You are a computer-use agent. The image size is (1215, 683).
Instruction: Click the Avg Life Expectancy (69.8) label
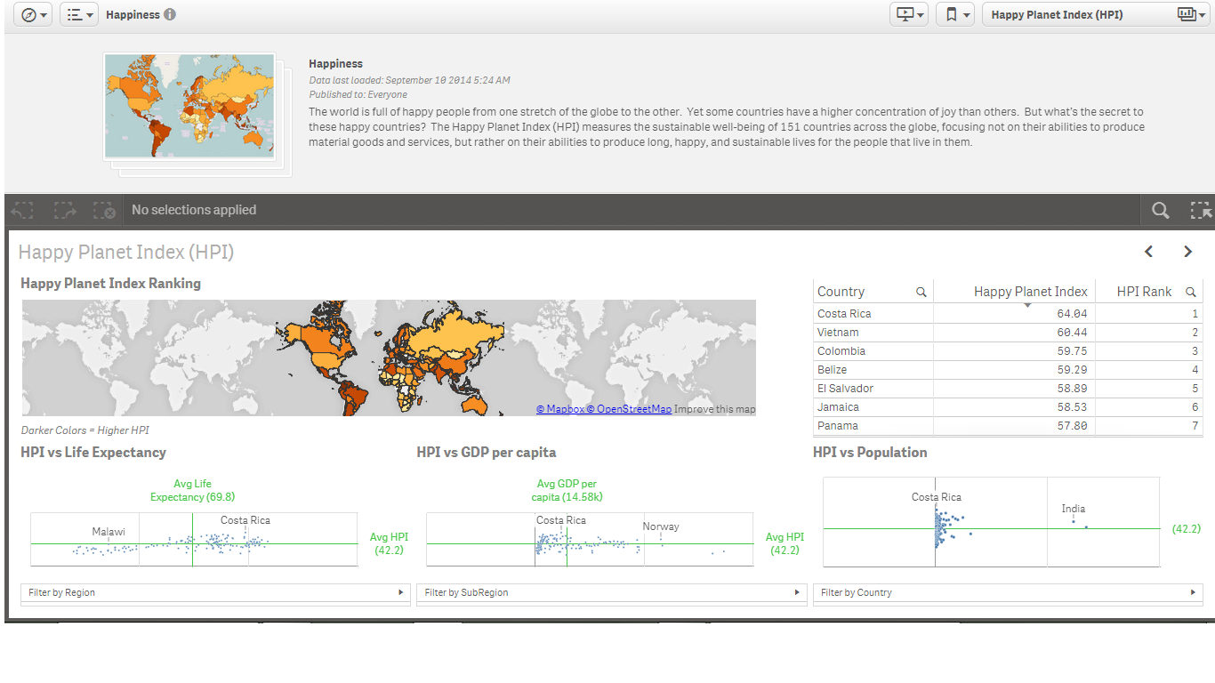pyautogui.click(x=193, y=490)
